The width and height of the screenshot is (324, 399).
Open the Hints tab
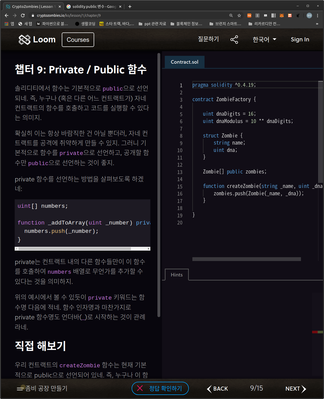point(177,275)
